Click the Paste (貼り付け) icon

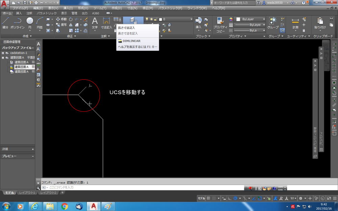tap(320, 23)
